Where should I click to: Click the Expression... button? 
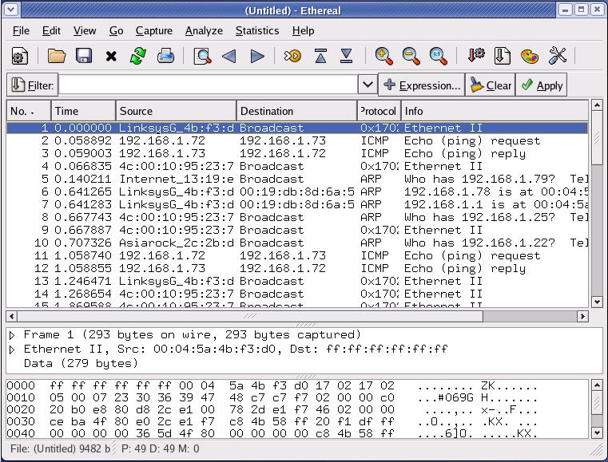(x=422, y=85)
